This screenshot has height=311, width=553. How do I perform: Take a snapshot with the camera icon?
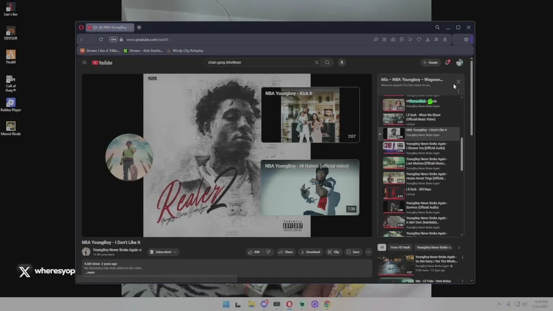pos(393,39)
